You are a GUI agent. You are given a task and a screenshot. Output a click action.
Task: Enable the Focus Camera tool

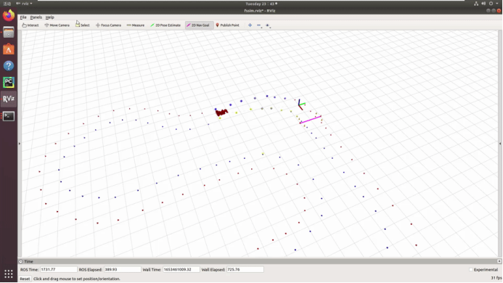point(108,25)
